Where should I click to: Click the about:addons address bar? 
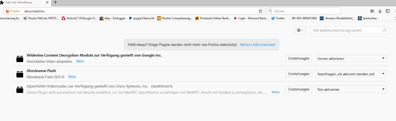point(141,11)
